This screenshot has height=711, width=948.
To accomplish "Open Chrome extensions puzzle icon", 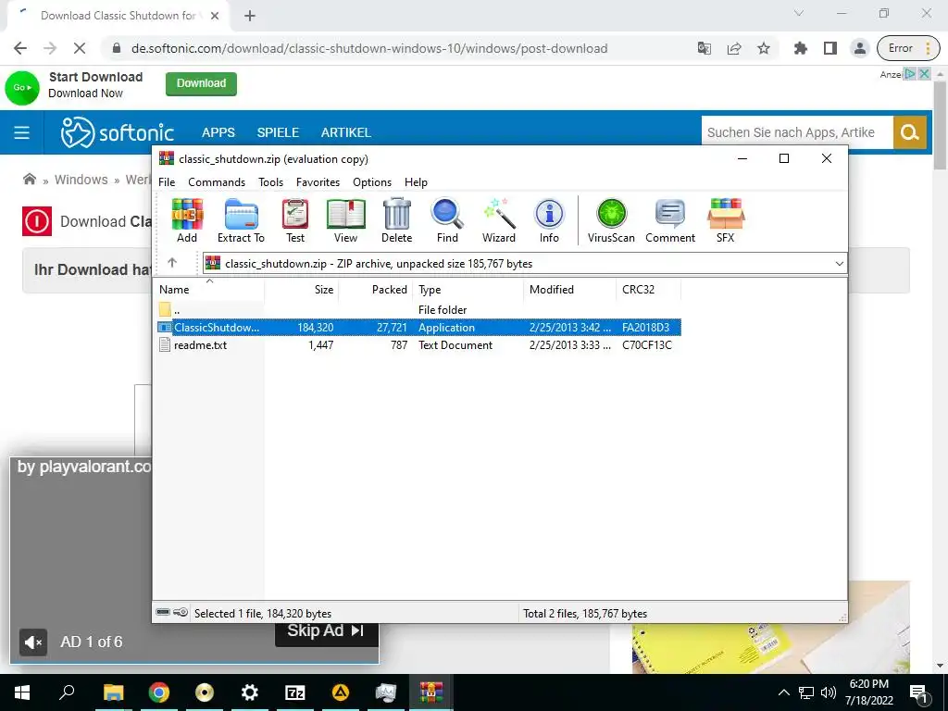I will (x=801, y=48).
